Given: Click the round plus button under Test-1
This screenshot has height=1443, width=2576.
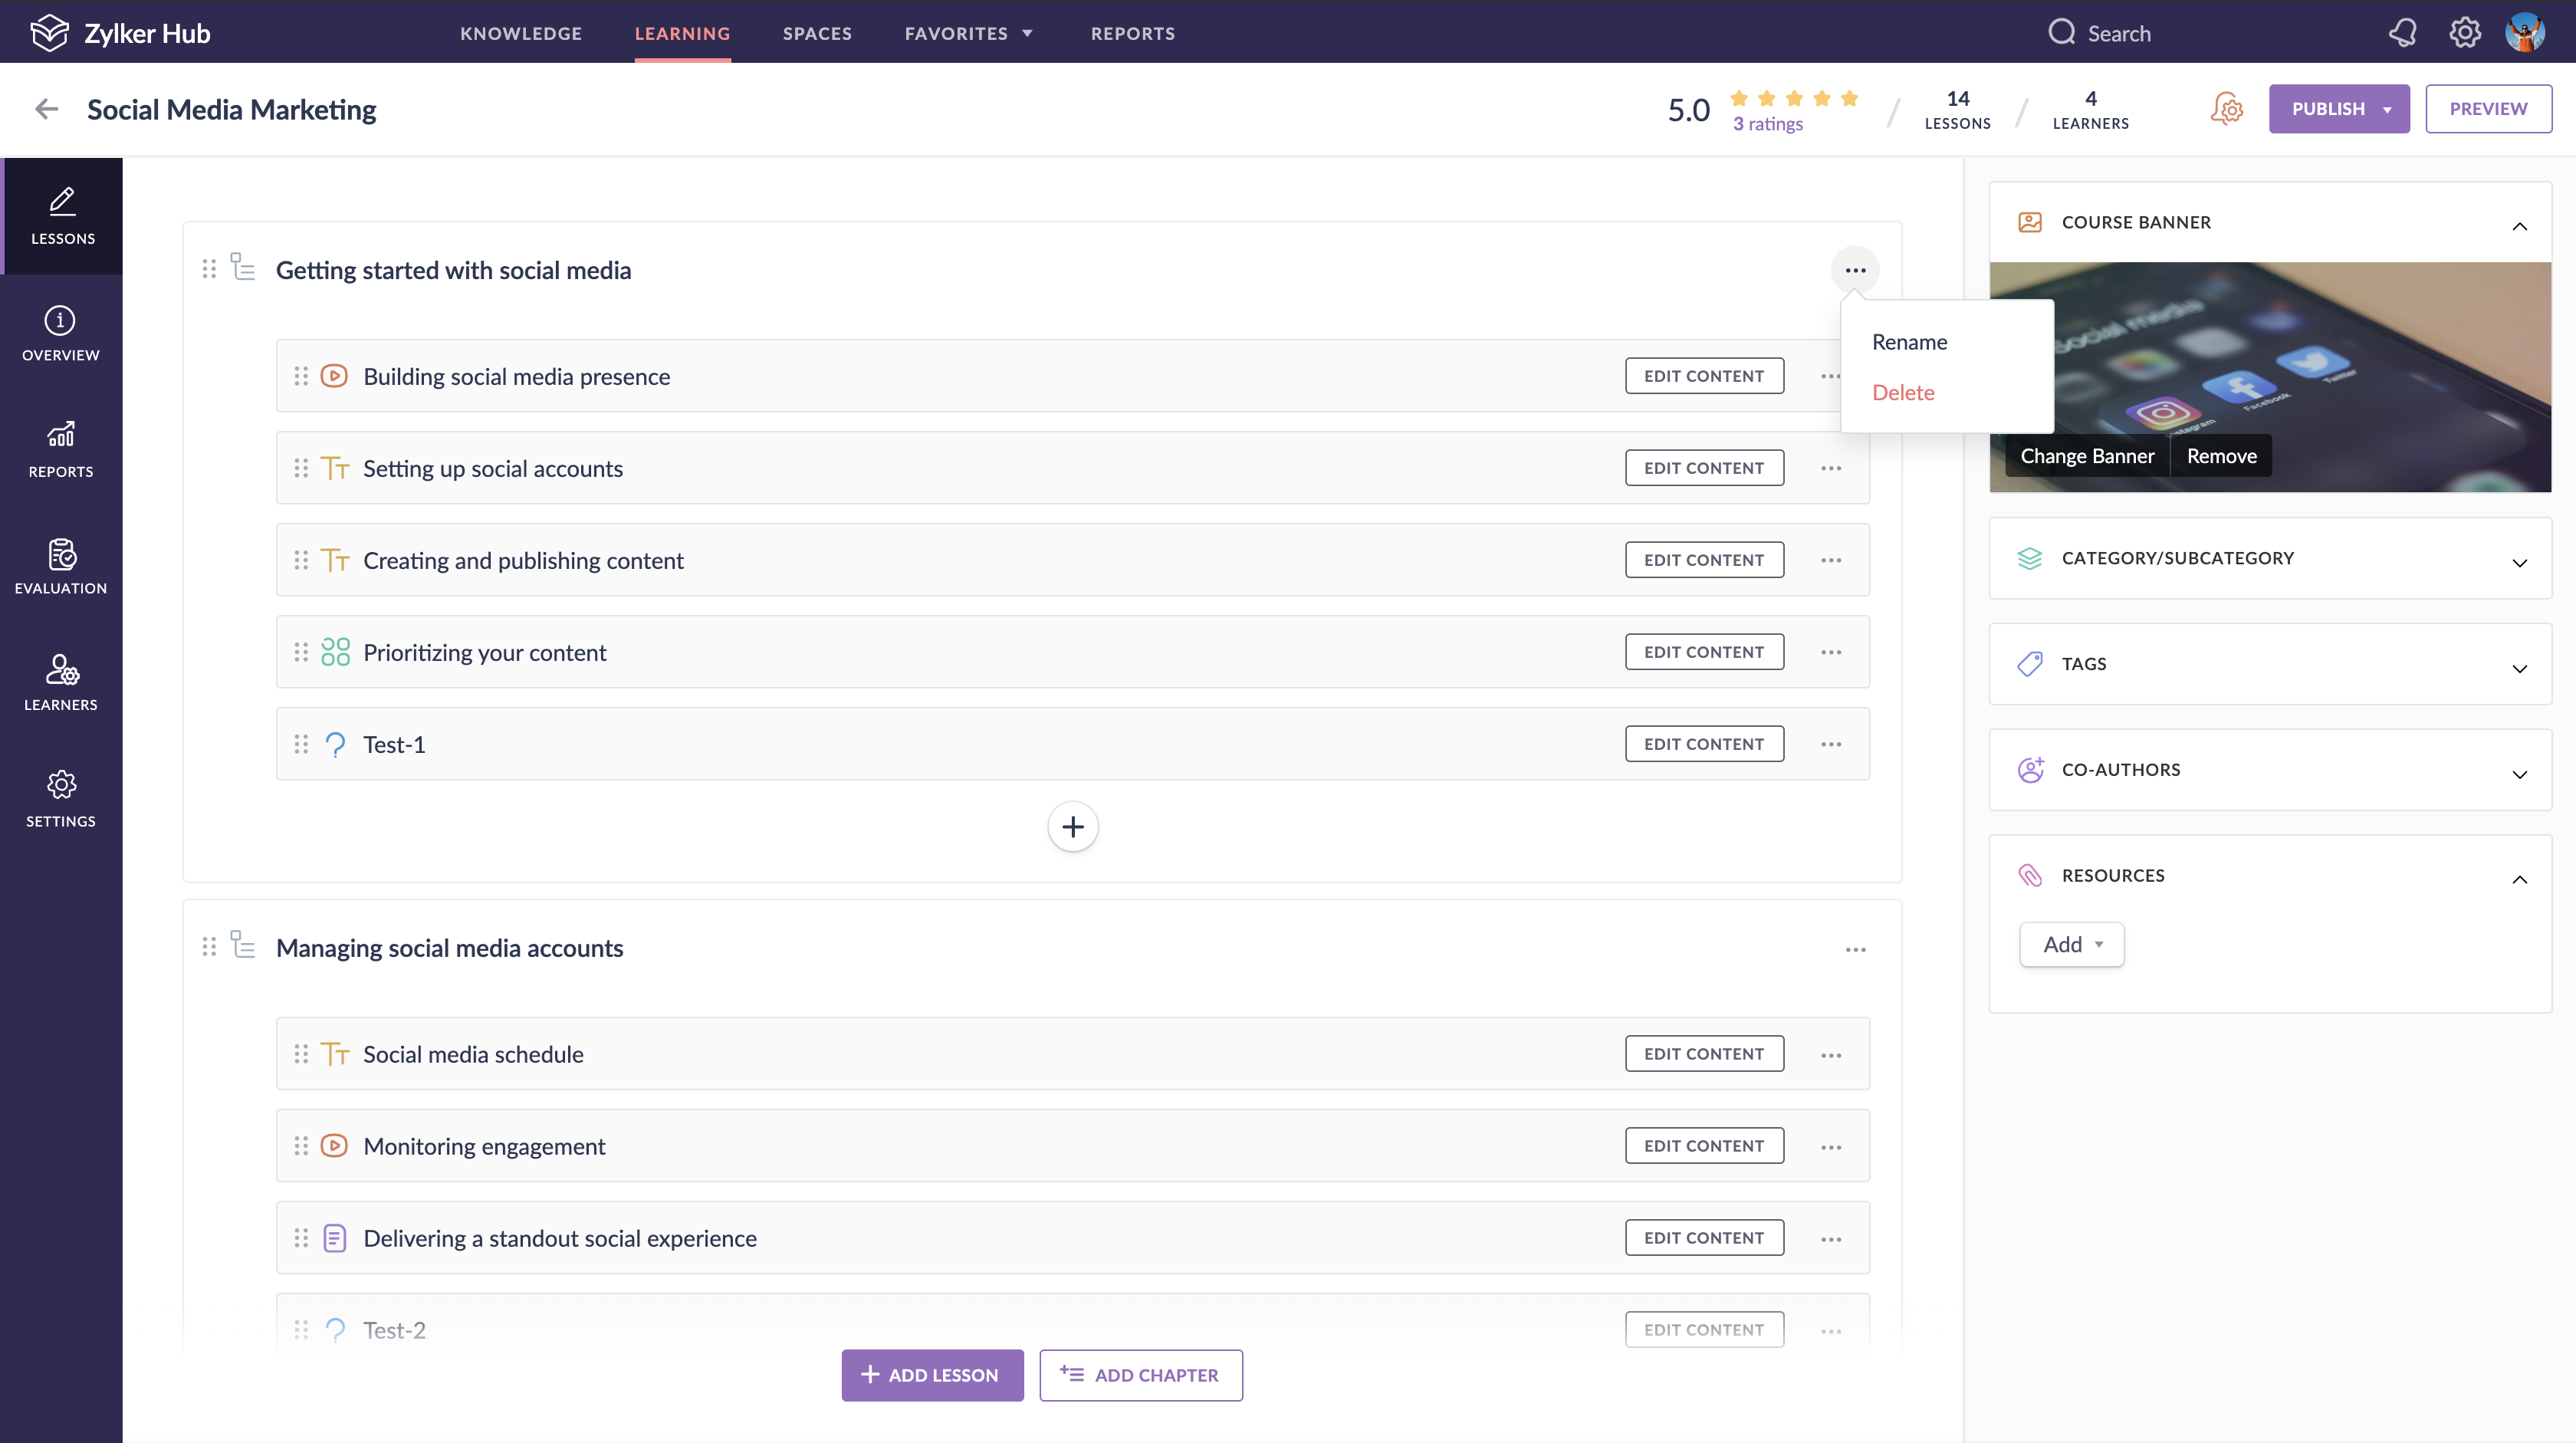Looking at the screenshot, I should coord(1072,827).
